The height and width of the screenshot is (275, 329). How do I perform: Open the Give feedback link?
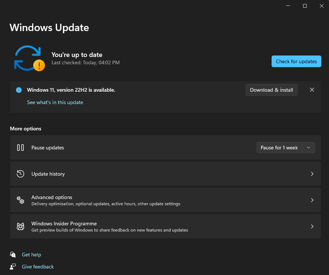coord(38,267)
